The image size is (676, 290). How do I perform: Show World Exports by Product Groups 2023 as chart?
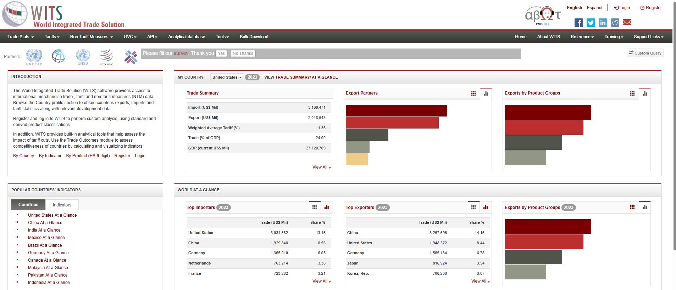644,207
